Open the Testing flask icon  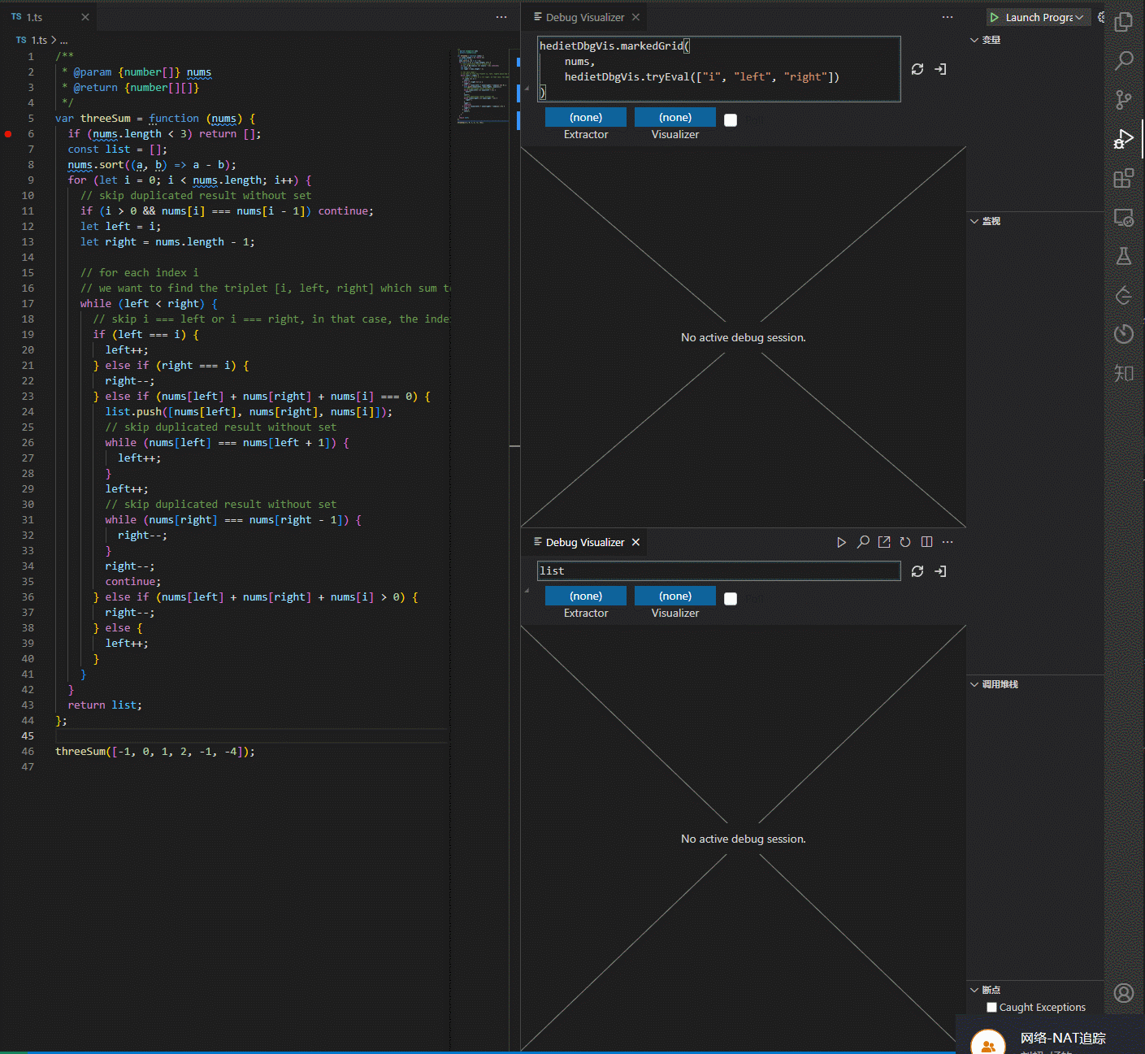[x=1124, y=256]
